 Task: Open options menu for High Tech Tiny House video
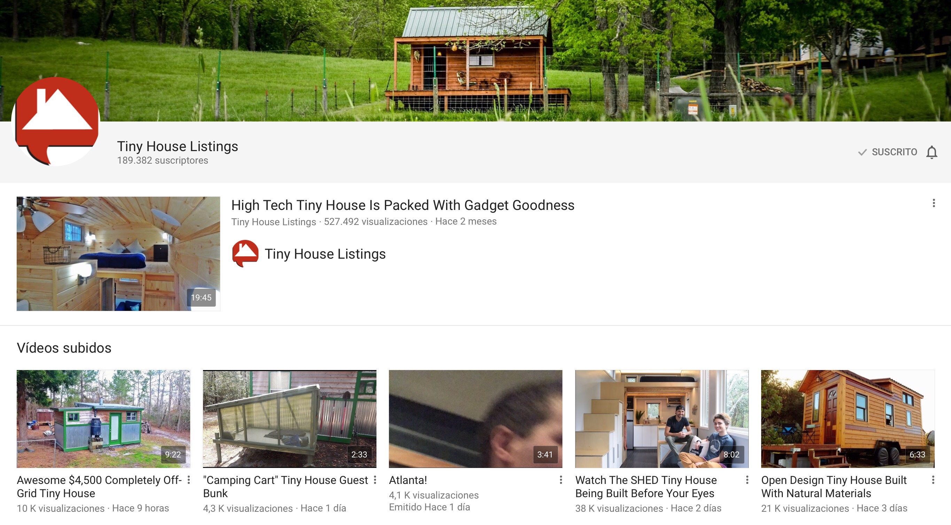[934, 203]
